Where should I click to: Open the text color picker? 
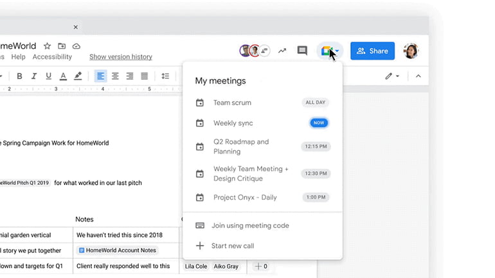63,76
